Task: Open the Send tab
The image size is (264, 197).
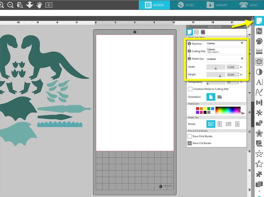Action: 249,5
